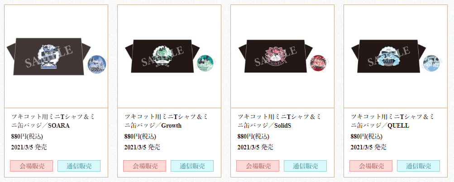The image size is (454, 182).
Task: Select 通信販売 under the SolidS item
Action: coord(306,166)
